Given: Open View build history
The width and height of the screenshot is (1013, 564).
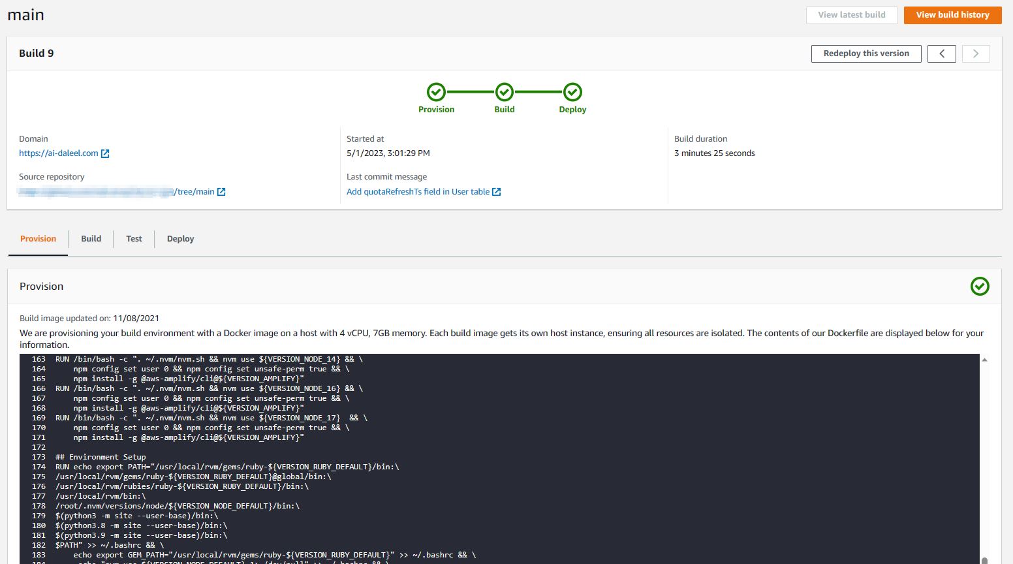Looking at the screenshot, I should (x=952, y=15).
